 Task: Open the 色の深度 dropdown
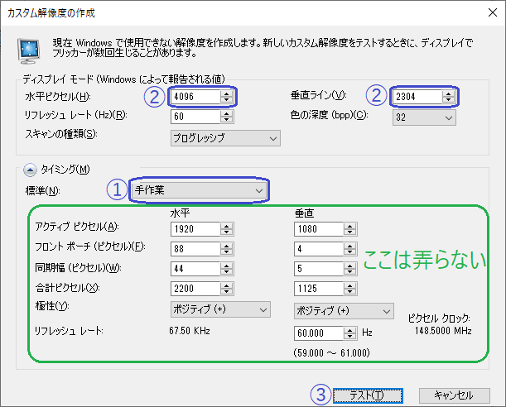click(x=423, y=117)
